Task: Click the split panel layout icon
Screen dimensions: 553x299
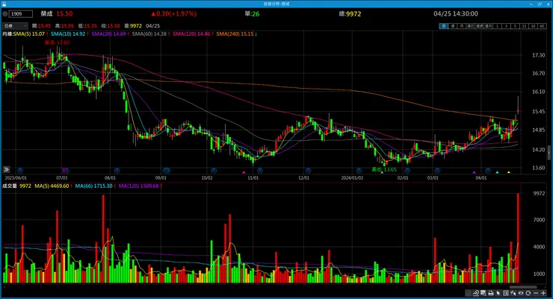Action: [x=506, y=293]
